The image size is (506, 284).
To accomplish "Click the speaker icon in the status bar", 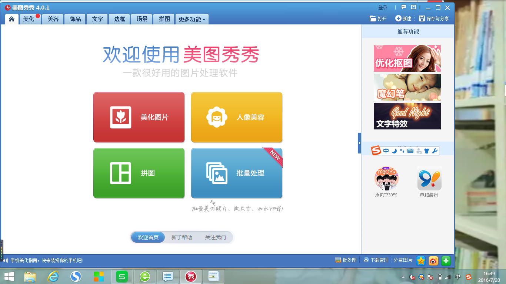I will pos(6,260).
